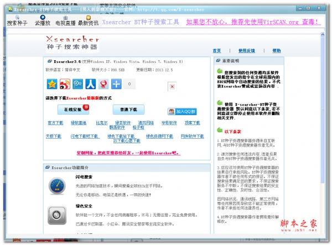Screen dimensions: 332x245
Task: Minimize the Xsearcher window
Action: tap(300, 8)
